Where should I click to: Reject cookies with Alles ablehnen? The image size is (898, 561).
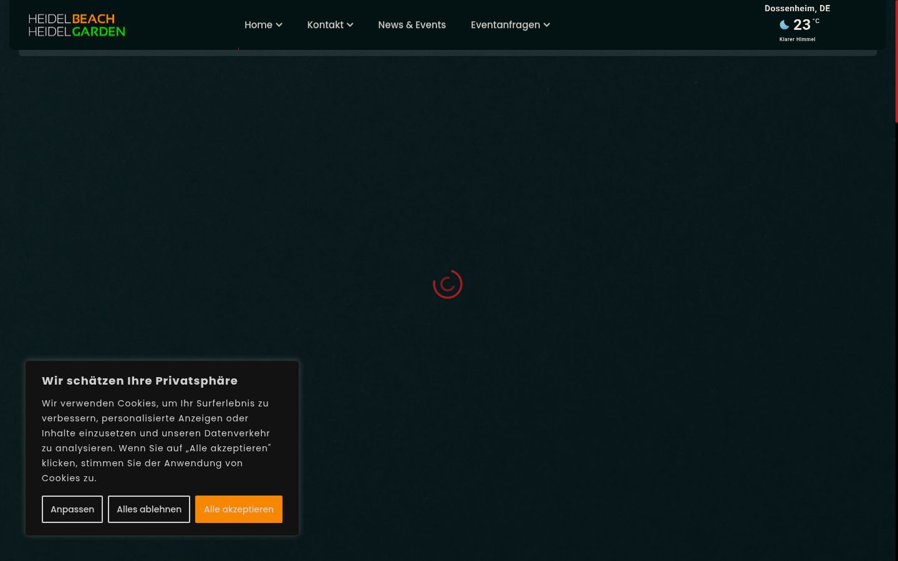[x=149, y=509]
